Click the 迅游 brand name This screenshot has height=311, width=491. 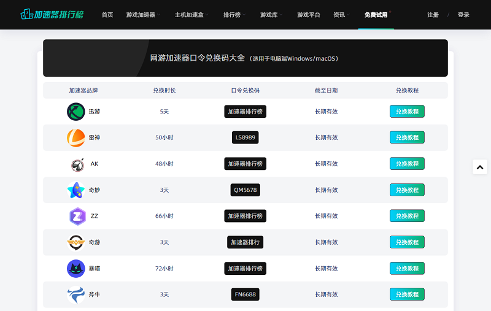coord(95,112)
